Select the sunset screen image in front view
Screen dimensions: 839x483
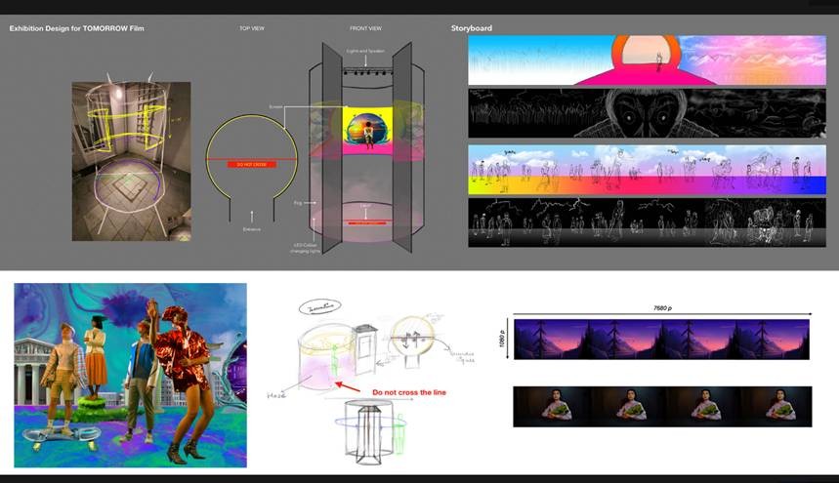point(368,130)
